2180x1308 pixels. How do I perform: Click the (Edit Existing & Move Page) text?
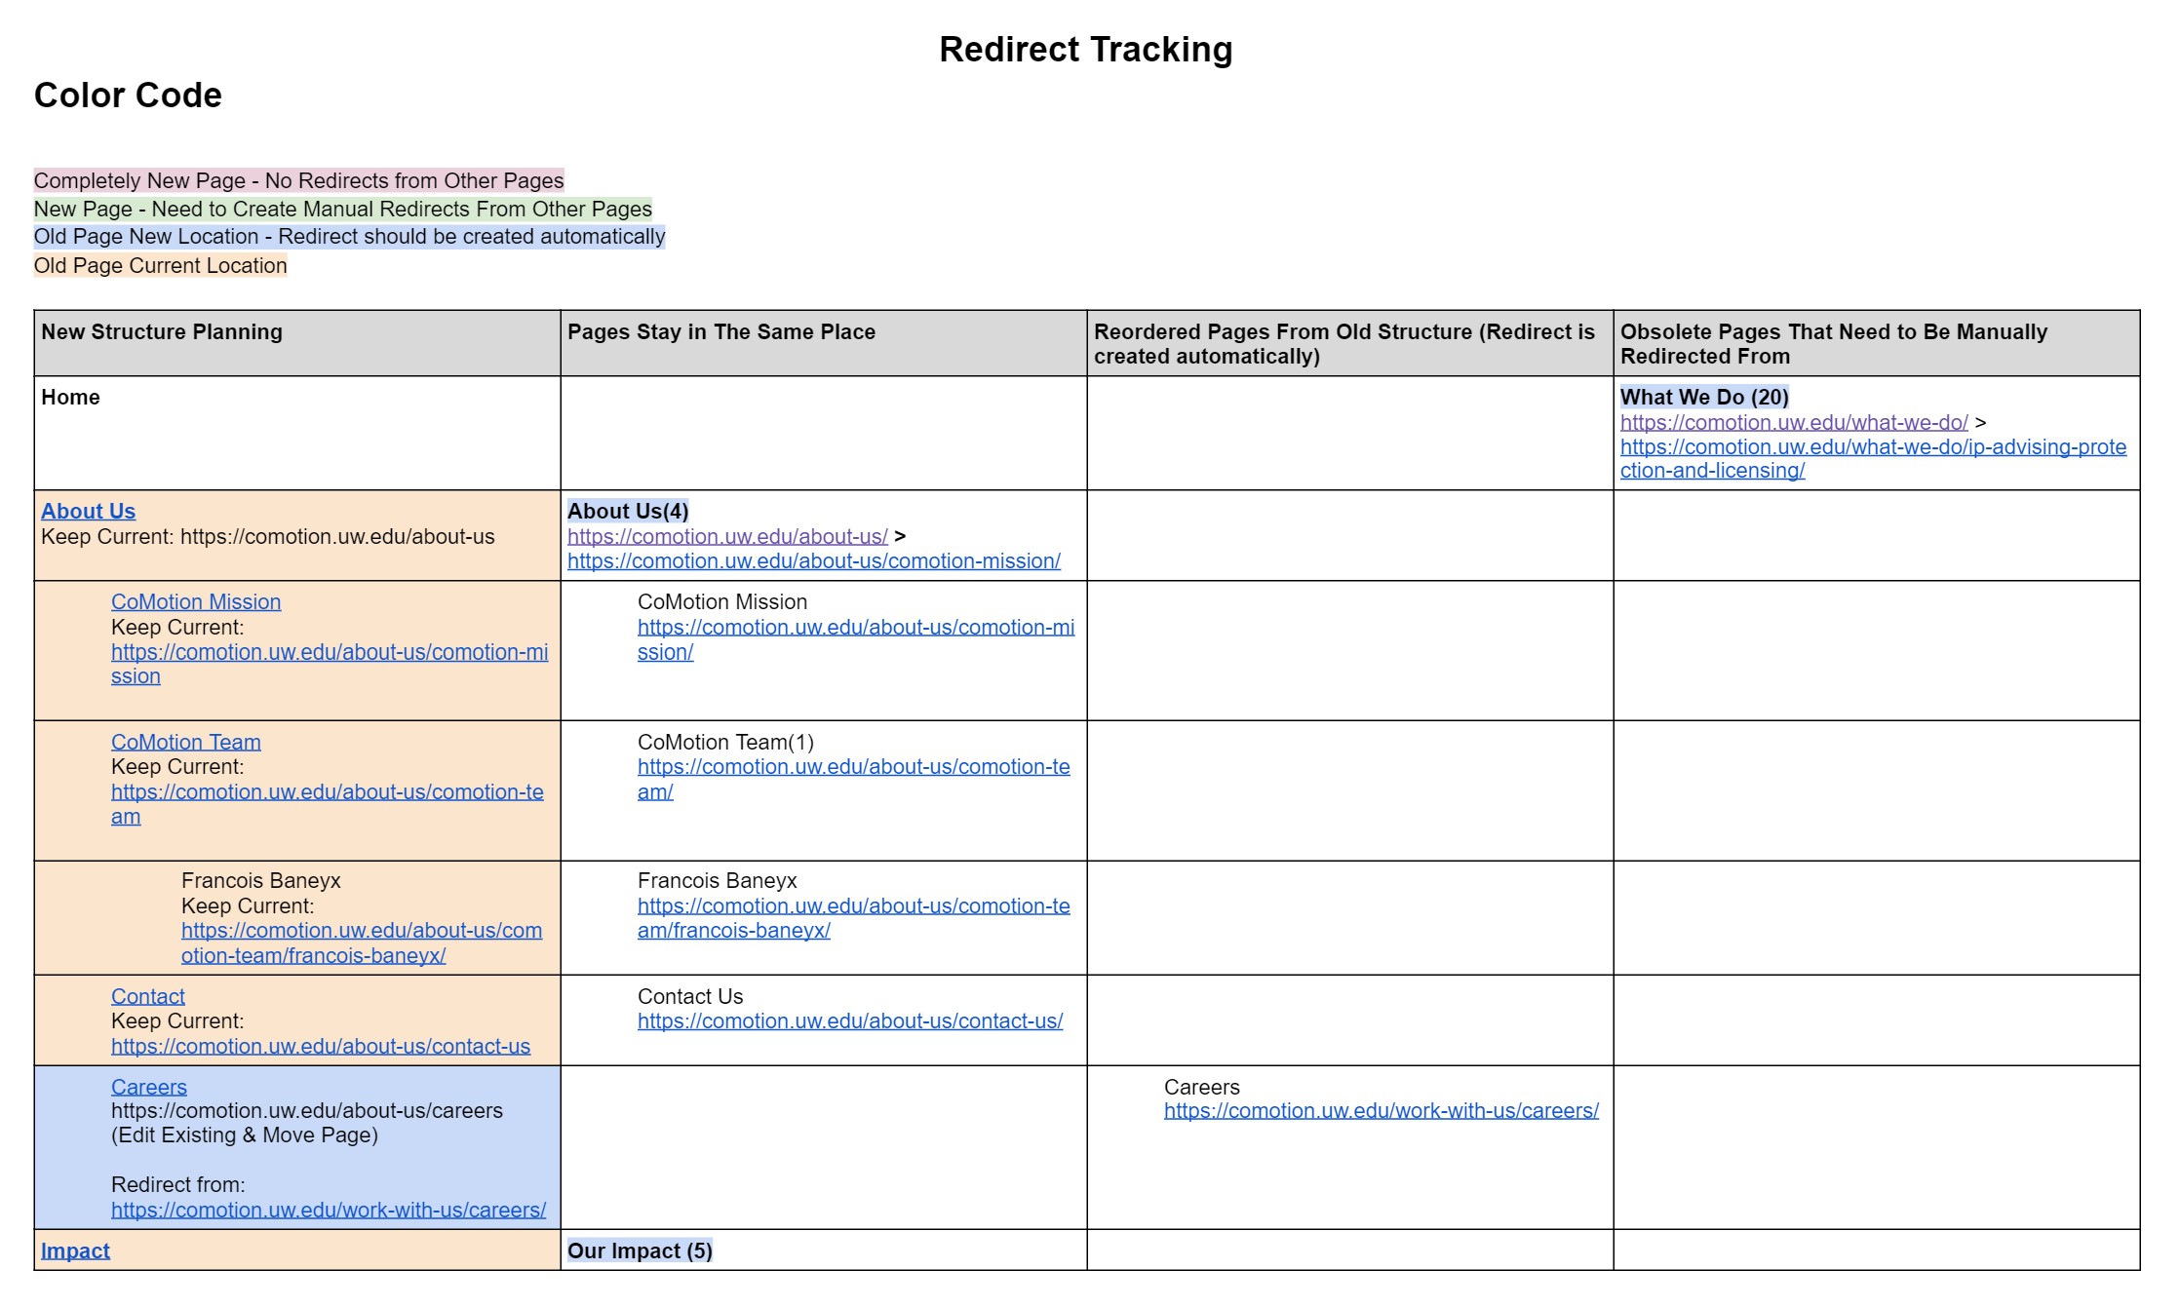(x=245, y=1135)
